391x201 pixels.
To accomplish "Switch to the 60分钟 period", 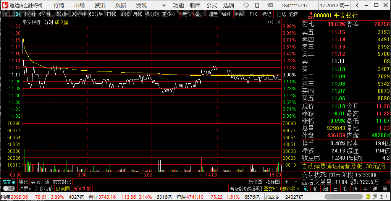I will click(96, 14).
